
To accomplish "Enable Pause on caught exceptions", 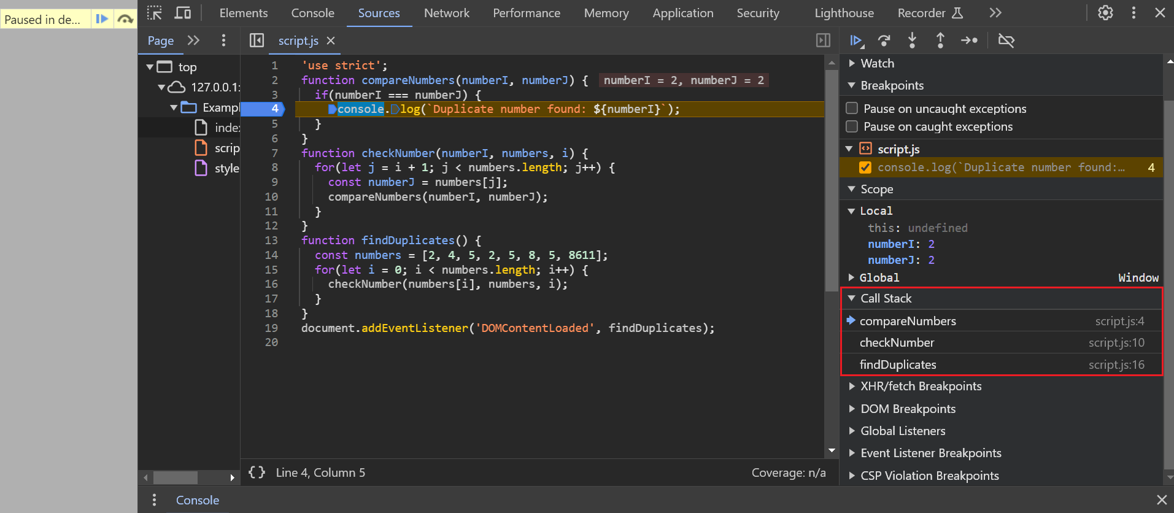I will coord(852,126).
